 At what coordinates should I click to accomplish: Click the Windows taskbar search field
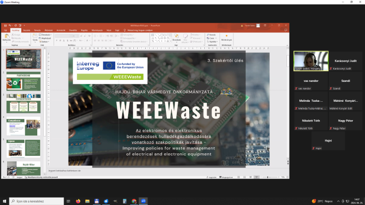coord(37,201)
